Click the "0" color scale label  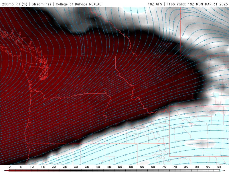[10, 167]
